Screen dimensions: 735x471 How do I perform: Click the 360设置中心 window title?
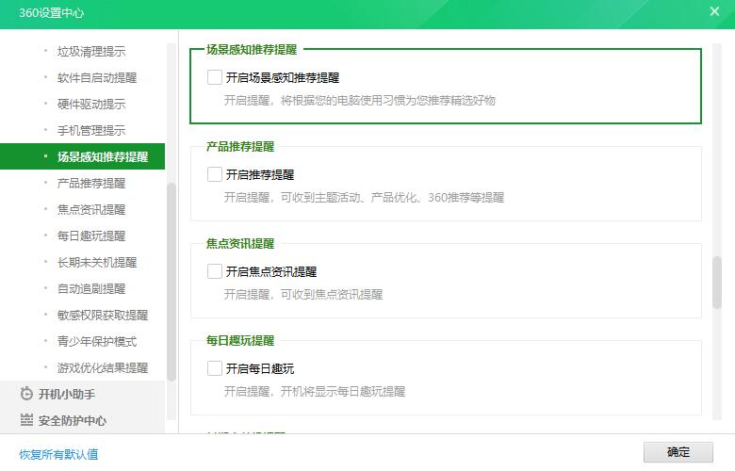pyautogui.click(x=52, y=12)
